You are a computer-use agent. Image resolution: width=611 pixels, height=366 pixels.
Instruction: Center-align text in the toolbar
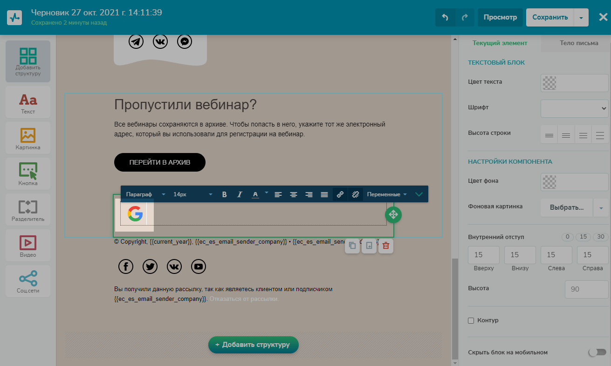coord(294,194)
